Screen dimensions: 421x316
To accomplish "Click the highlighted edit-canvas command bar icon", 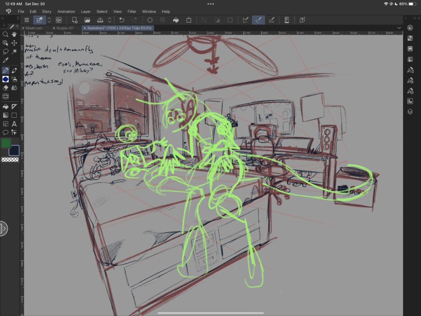I will [40, 20].
